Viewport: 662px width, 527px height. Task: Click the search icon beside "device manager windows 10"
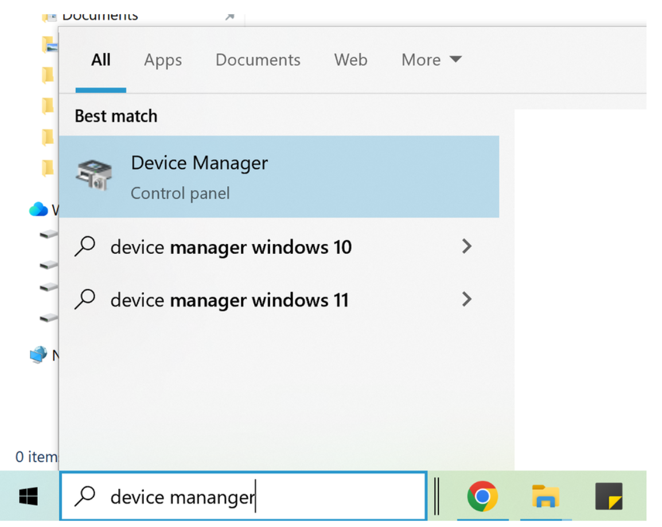click(x=85, y=247)
